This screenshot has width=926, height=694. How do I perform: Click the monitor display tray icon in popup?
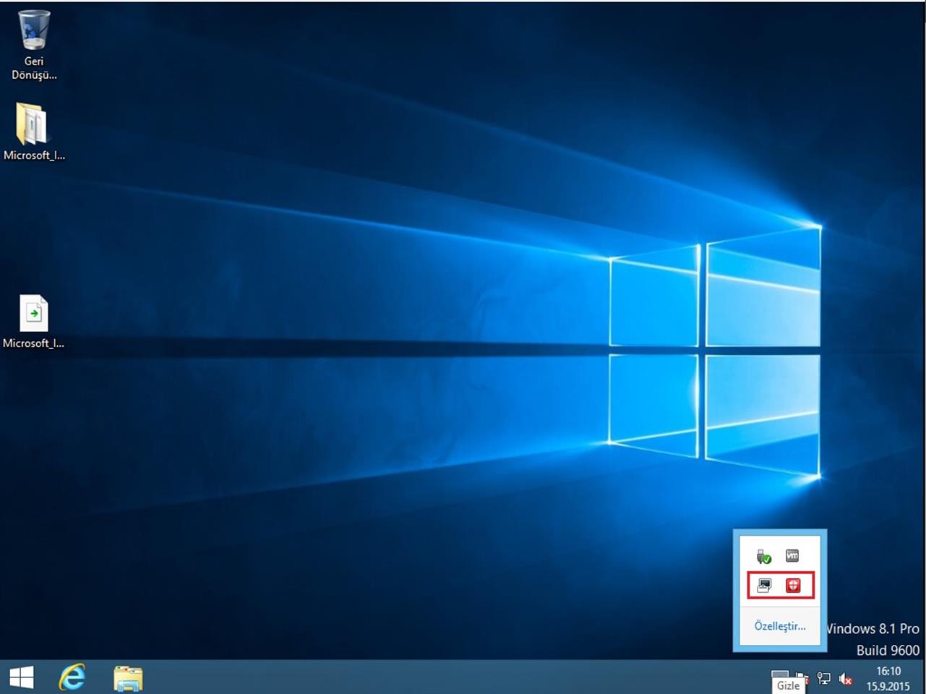tap(764, 586)
